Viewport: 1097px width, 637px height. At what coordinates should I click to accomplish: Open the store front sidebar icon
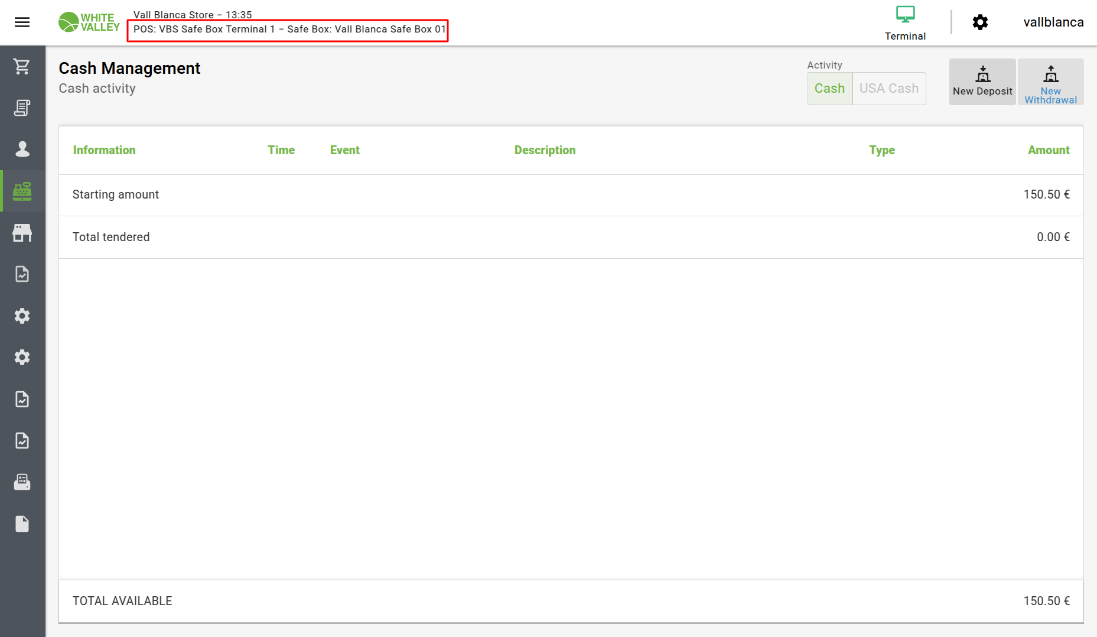click(x=22, y=233)
